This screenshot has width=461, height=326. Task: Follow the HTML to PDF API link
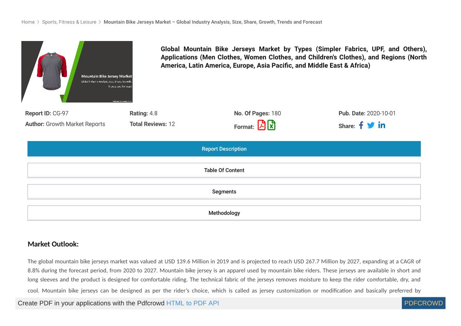click(193, 303)
